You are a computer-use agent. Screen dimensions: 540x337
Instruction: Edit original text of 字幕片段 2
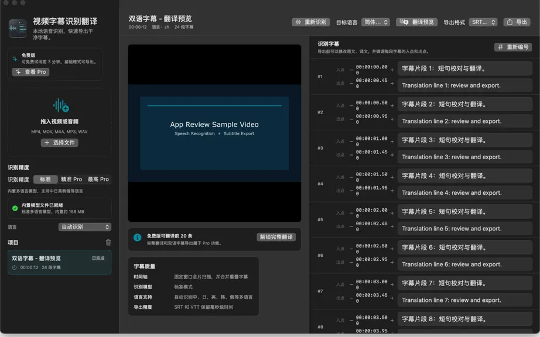(x=465, y=104)
